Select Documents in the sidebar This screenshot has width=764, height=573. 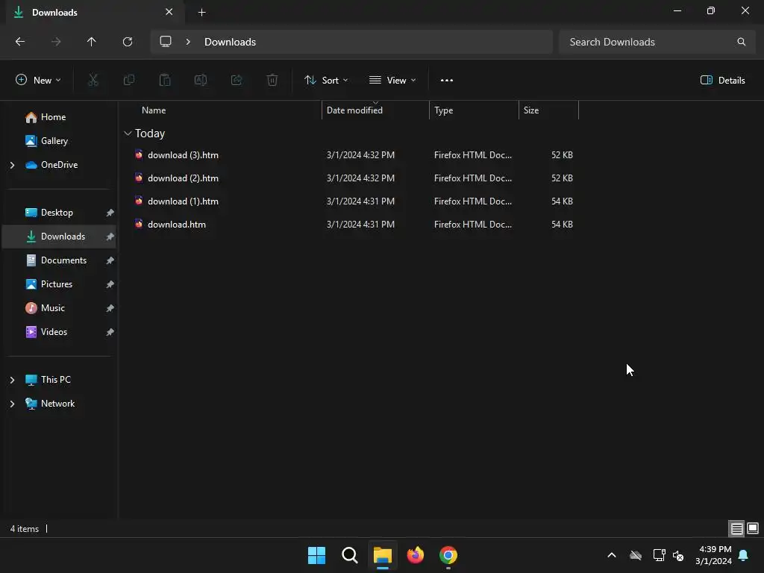pos(64,260)
